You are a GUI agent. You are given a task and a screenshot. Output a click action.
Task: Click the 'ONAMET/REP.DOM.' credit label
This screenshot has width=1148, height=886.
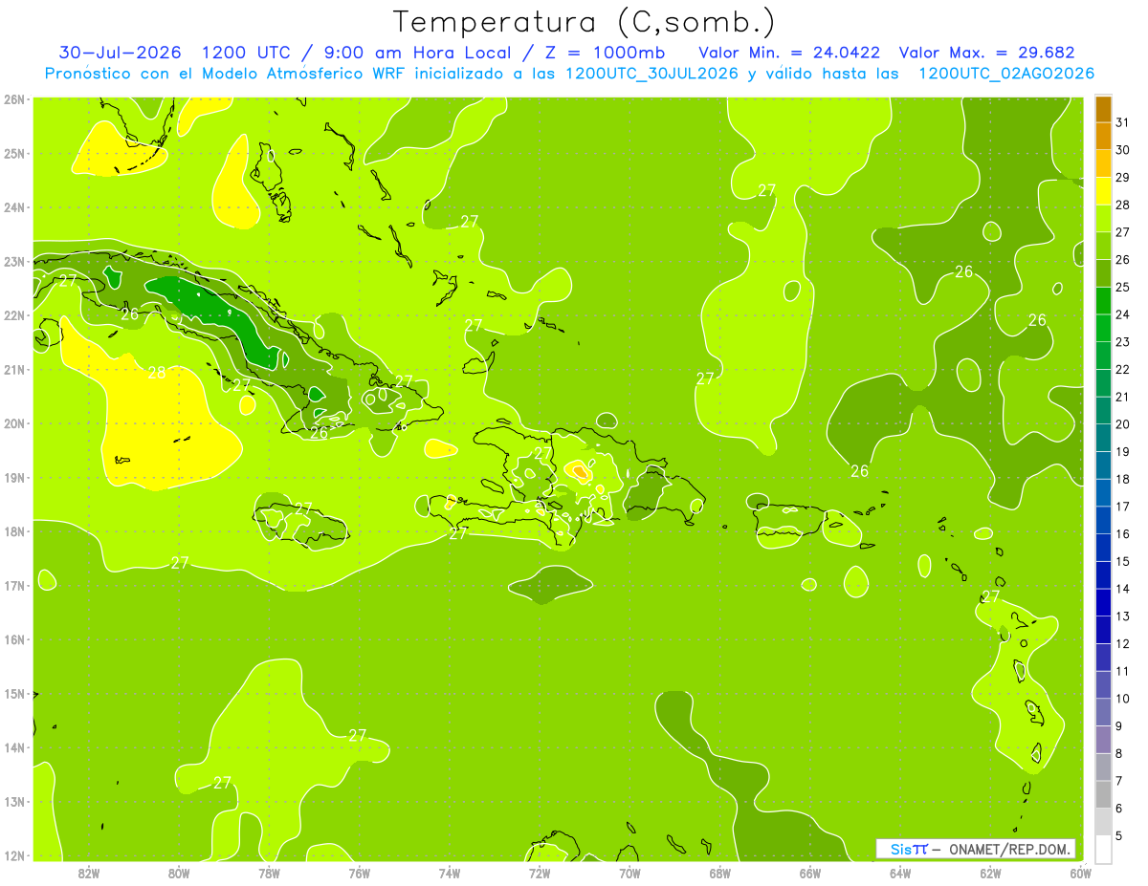(x=1011, y=850)
